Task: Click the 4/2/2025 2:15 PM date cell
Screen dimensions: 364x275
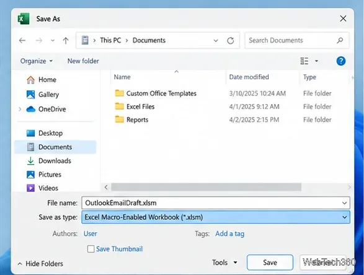Action: tap(254, 120)
